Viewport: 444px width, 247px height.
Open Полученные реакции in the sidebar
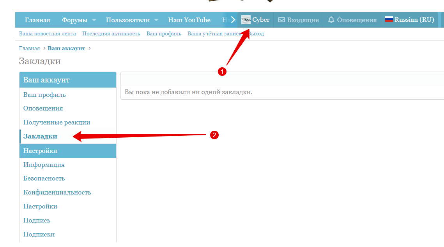click(x=57, y=123)
